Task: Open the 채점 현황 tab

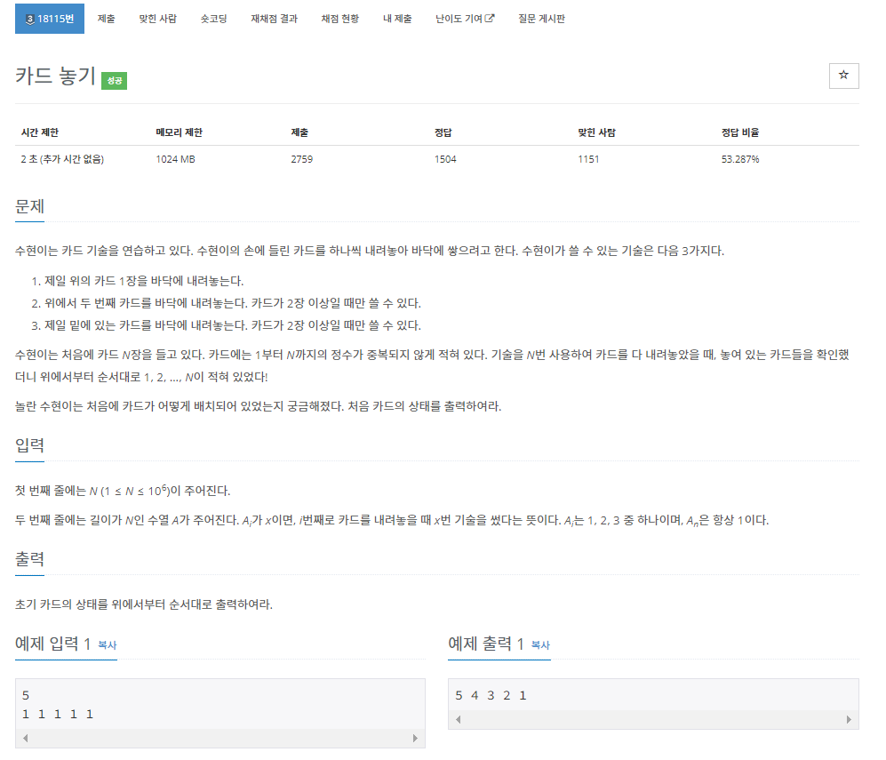Action: tap(340, 19)
